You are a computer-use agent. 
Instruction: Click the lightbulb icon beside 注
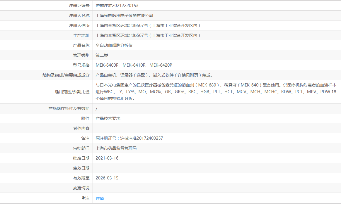(x=83, y=198)
